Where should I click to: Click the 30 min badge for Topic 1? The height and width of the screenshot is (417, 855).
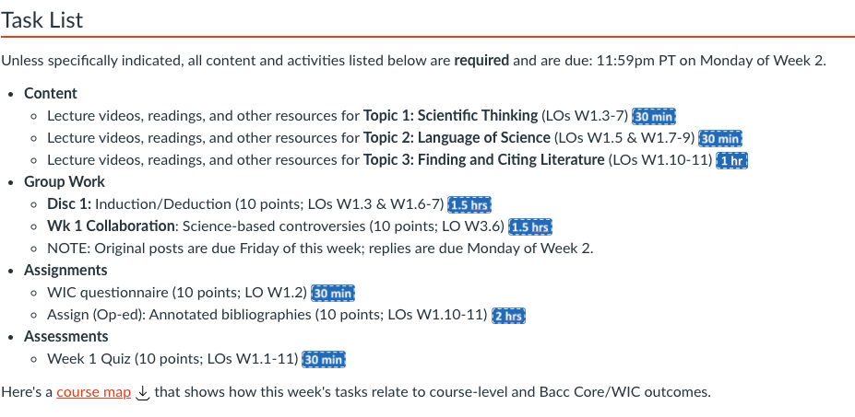pos(655,116)
